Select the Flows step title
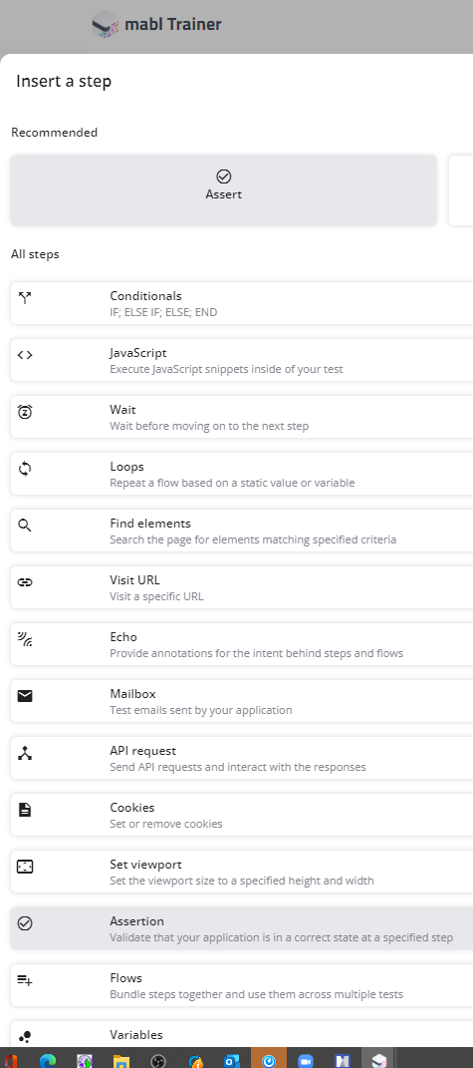This screenshot has height=1068, width=473. (x=125, y=978)
